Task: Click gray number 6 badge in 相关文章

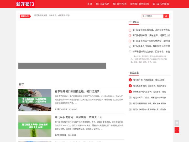Action: coord(130,109)
